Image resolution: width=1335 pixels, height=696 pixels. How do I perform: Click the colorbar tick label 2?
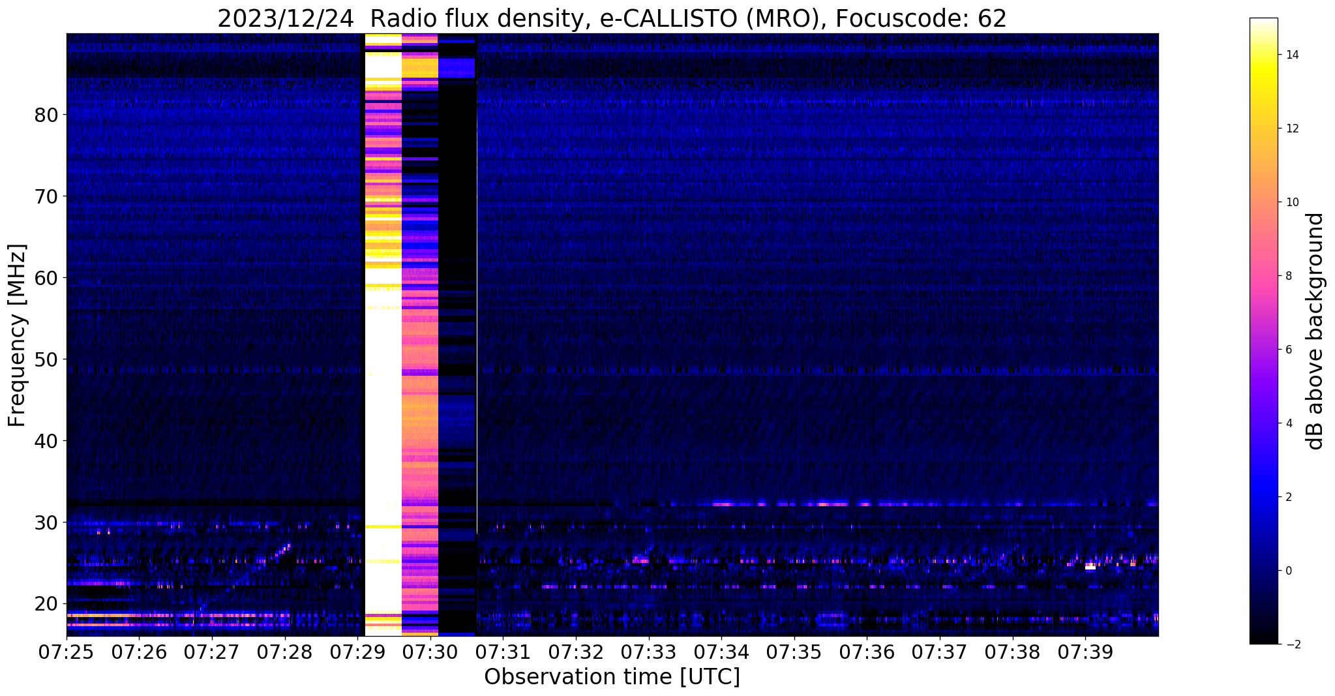pyautogui.click(x=1288, y=497)
